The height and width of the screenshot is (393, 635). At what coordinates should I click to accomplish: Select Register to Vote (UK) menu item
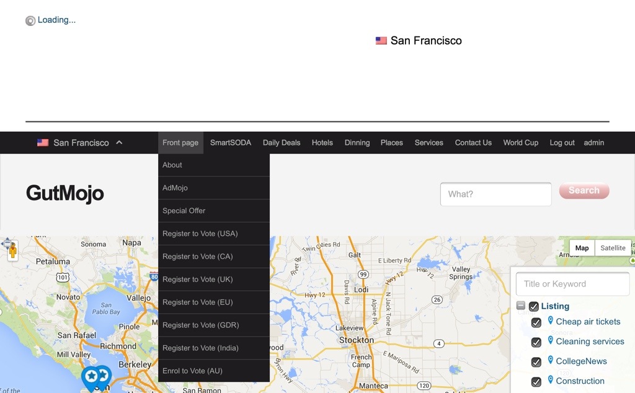[198, 279]
